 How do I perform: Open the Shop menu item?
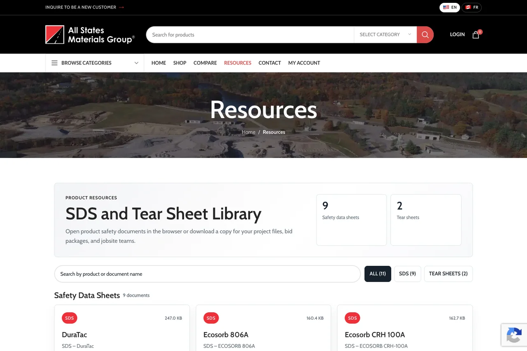(x=180, y=63)
